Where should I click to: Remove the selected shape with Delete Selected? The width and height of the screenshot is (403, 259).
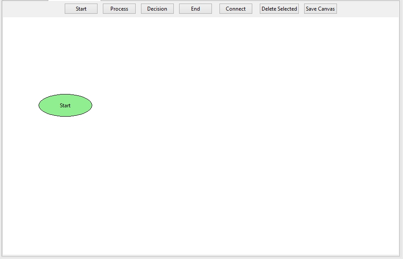click(x=279, y=9)
